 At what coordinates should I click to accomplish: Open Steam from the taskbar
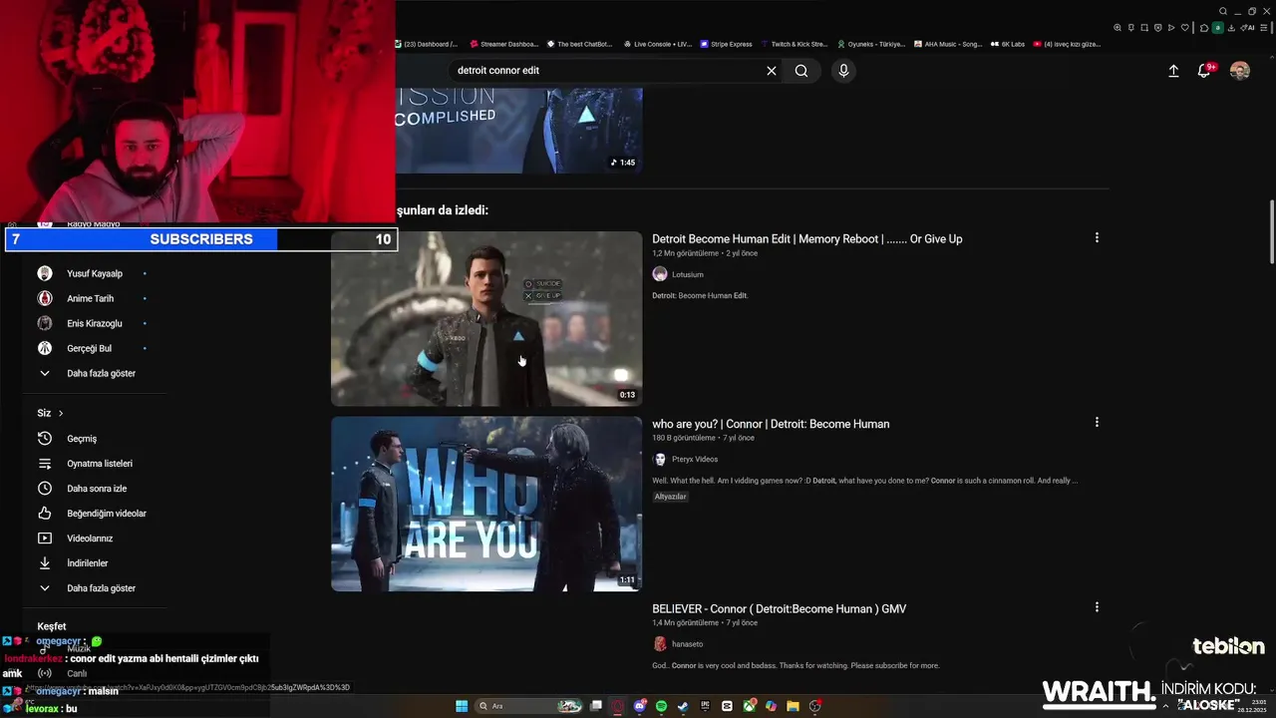point(684,706)
